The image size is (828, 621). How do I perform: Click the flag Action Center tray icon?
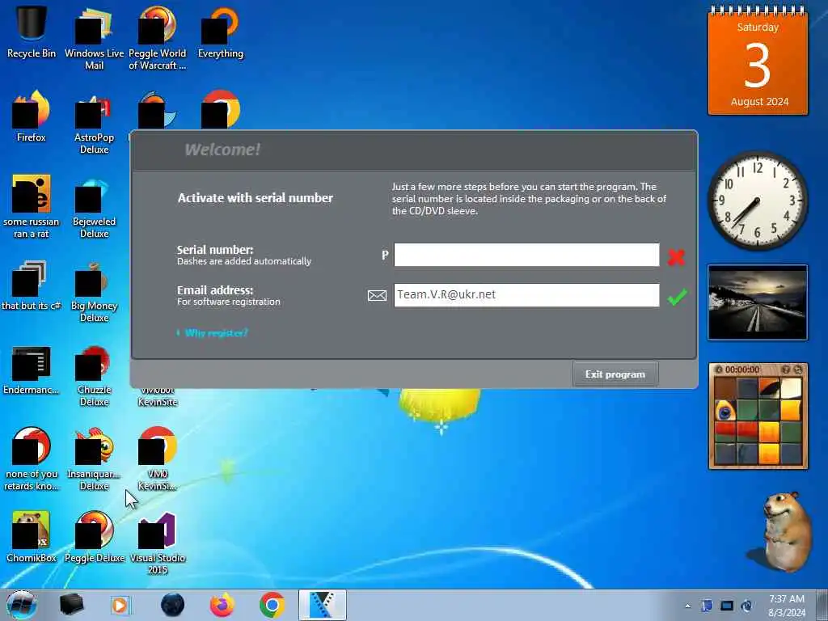(707, 606)
